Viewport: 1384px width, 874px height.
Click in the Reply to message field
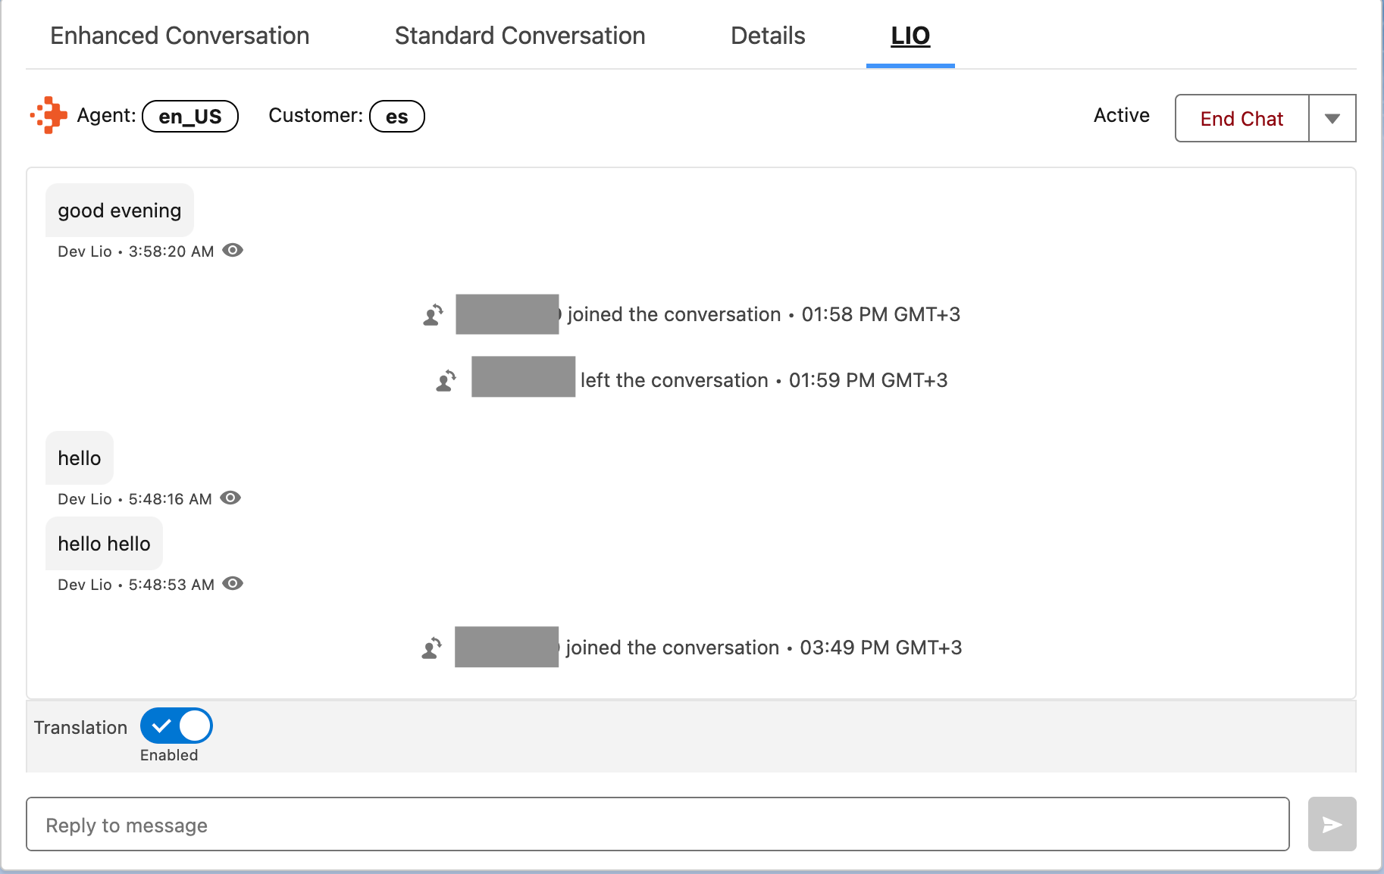[657, 824]
